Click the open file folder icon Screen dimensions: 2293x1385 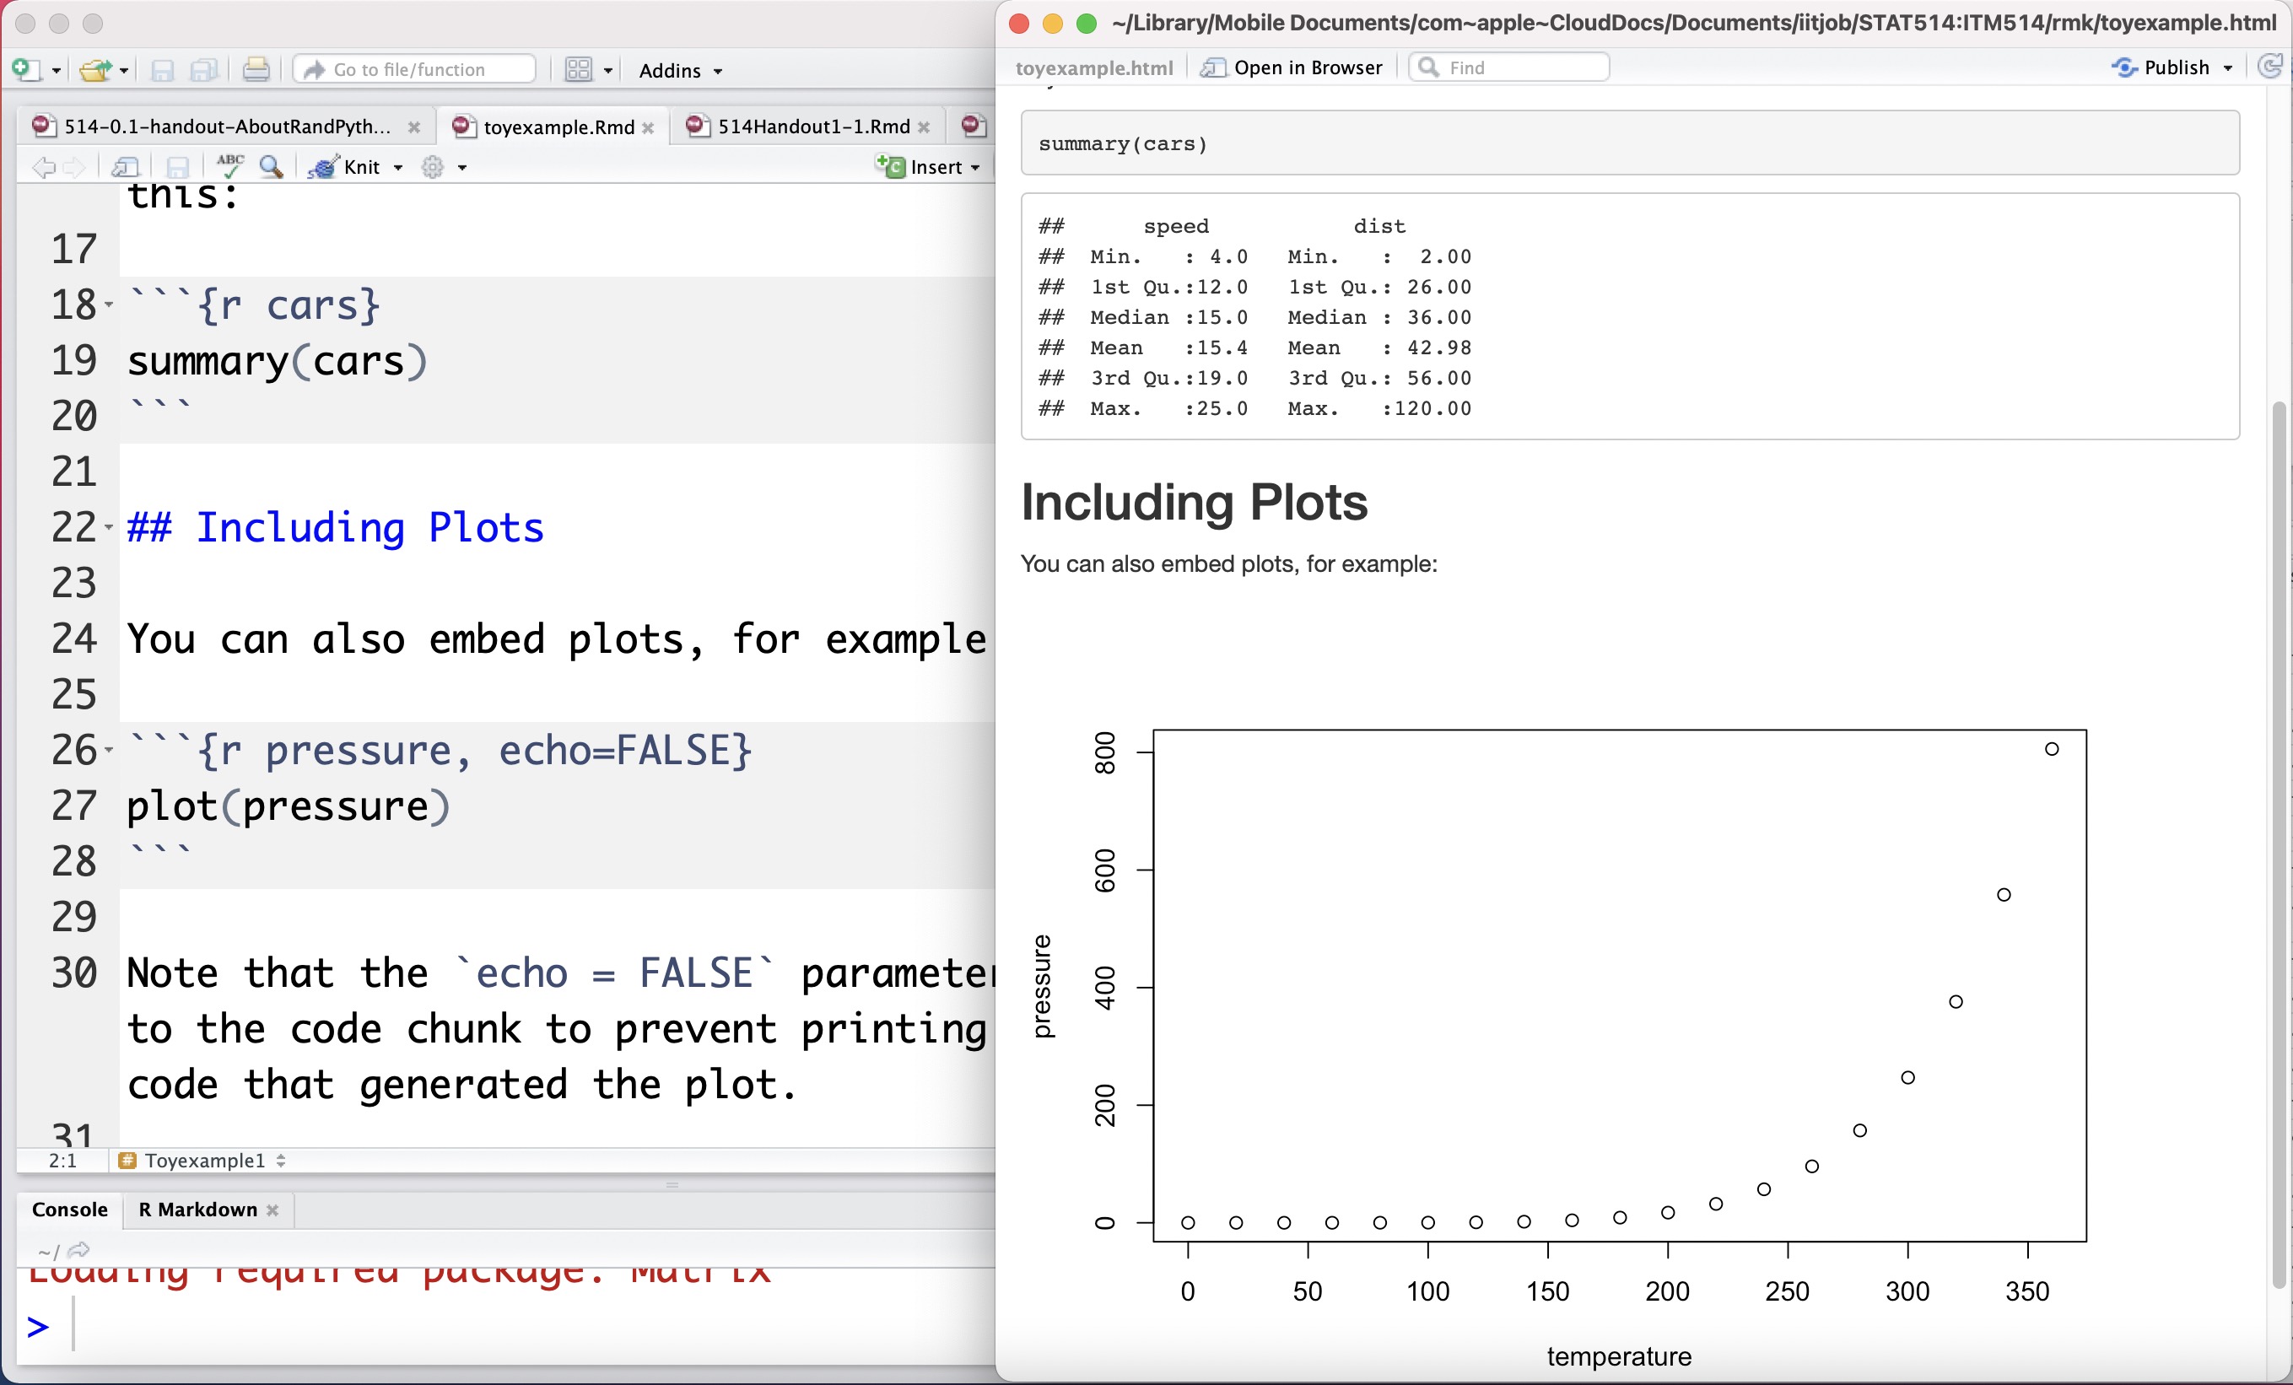pyautogui.click(x=95, y=70)
